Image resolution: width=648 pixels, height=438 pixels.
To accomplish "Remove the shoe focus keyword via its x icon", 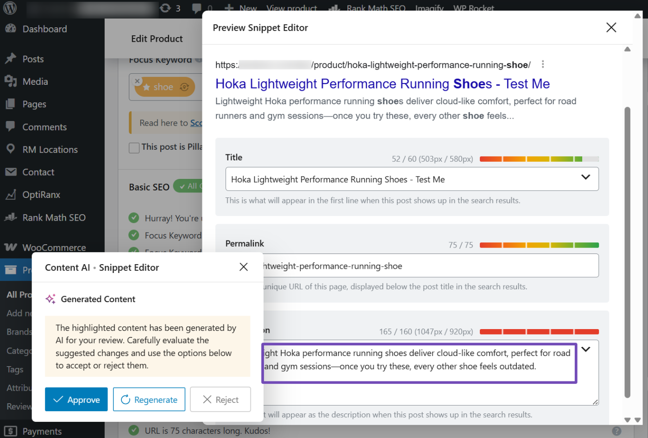I will tap(138, 80).
